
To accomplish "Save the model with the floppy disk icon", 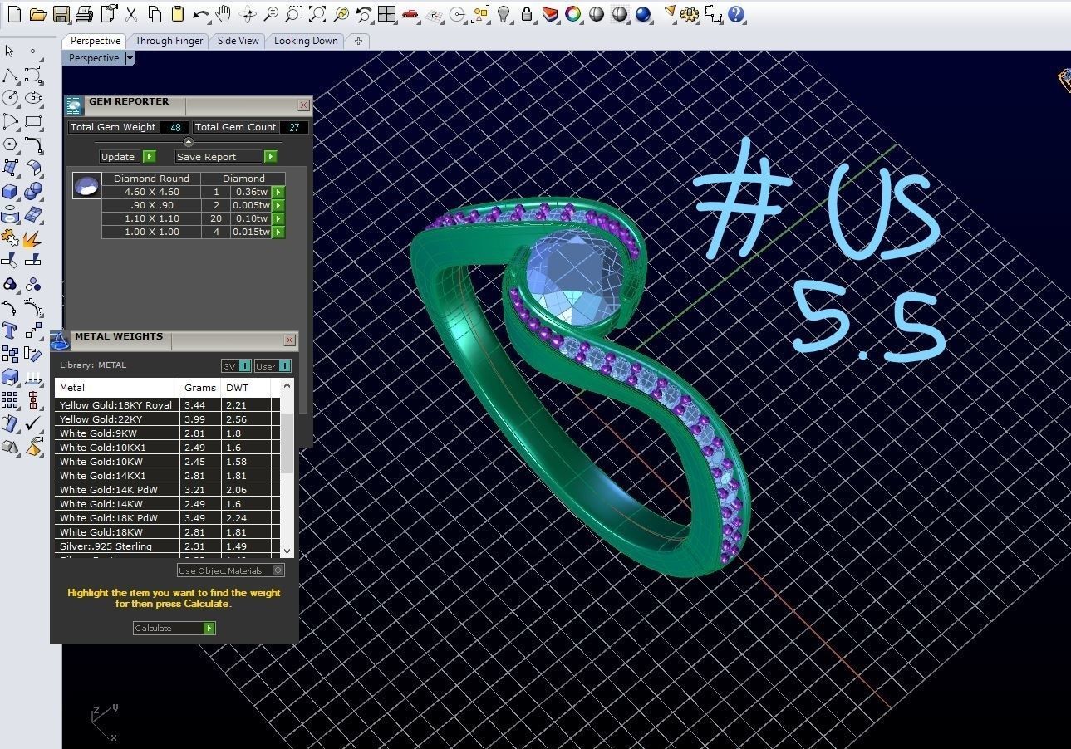I will pos(61,14).
